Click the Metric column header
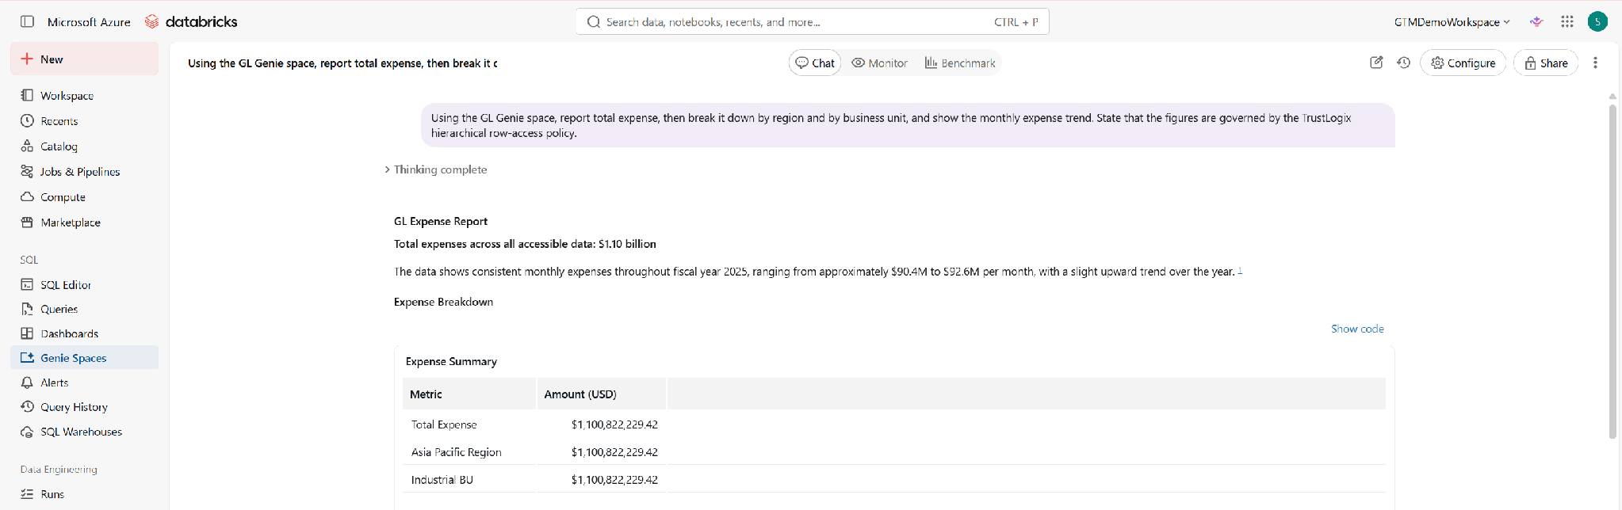This screenshot has height=510, width=1622. (x=469, y=394)
